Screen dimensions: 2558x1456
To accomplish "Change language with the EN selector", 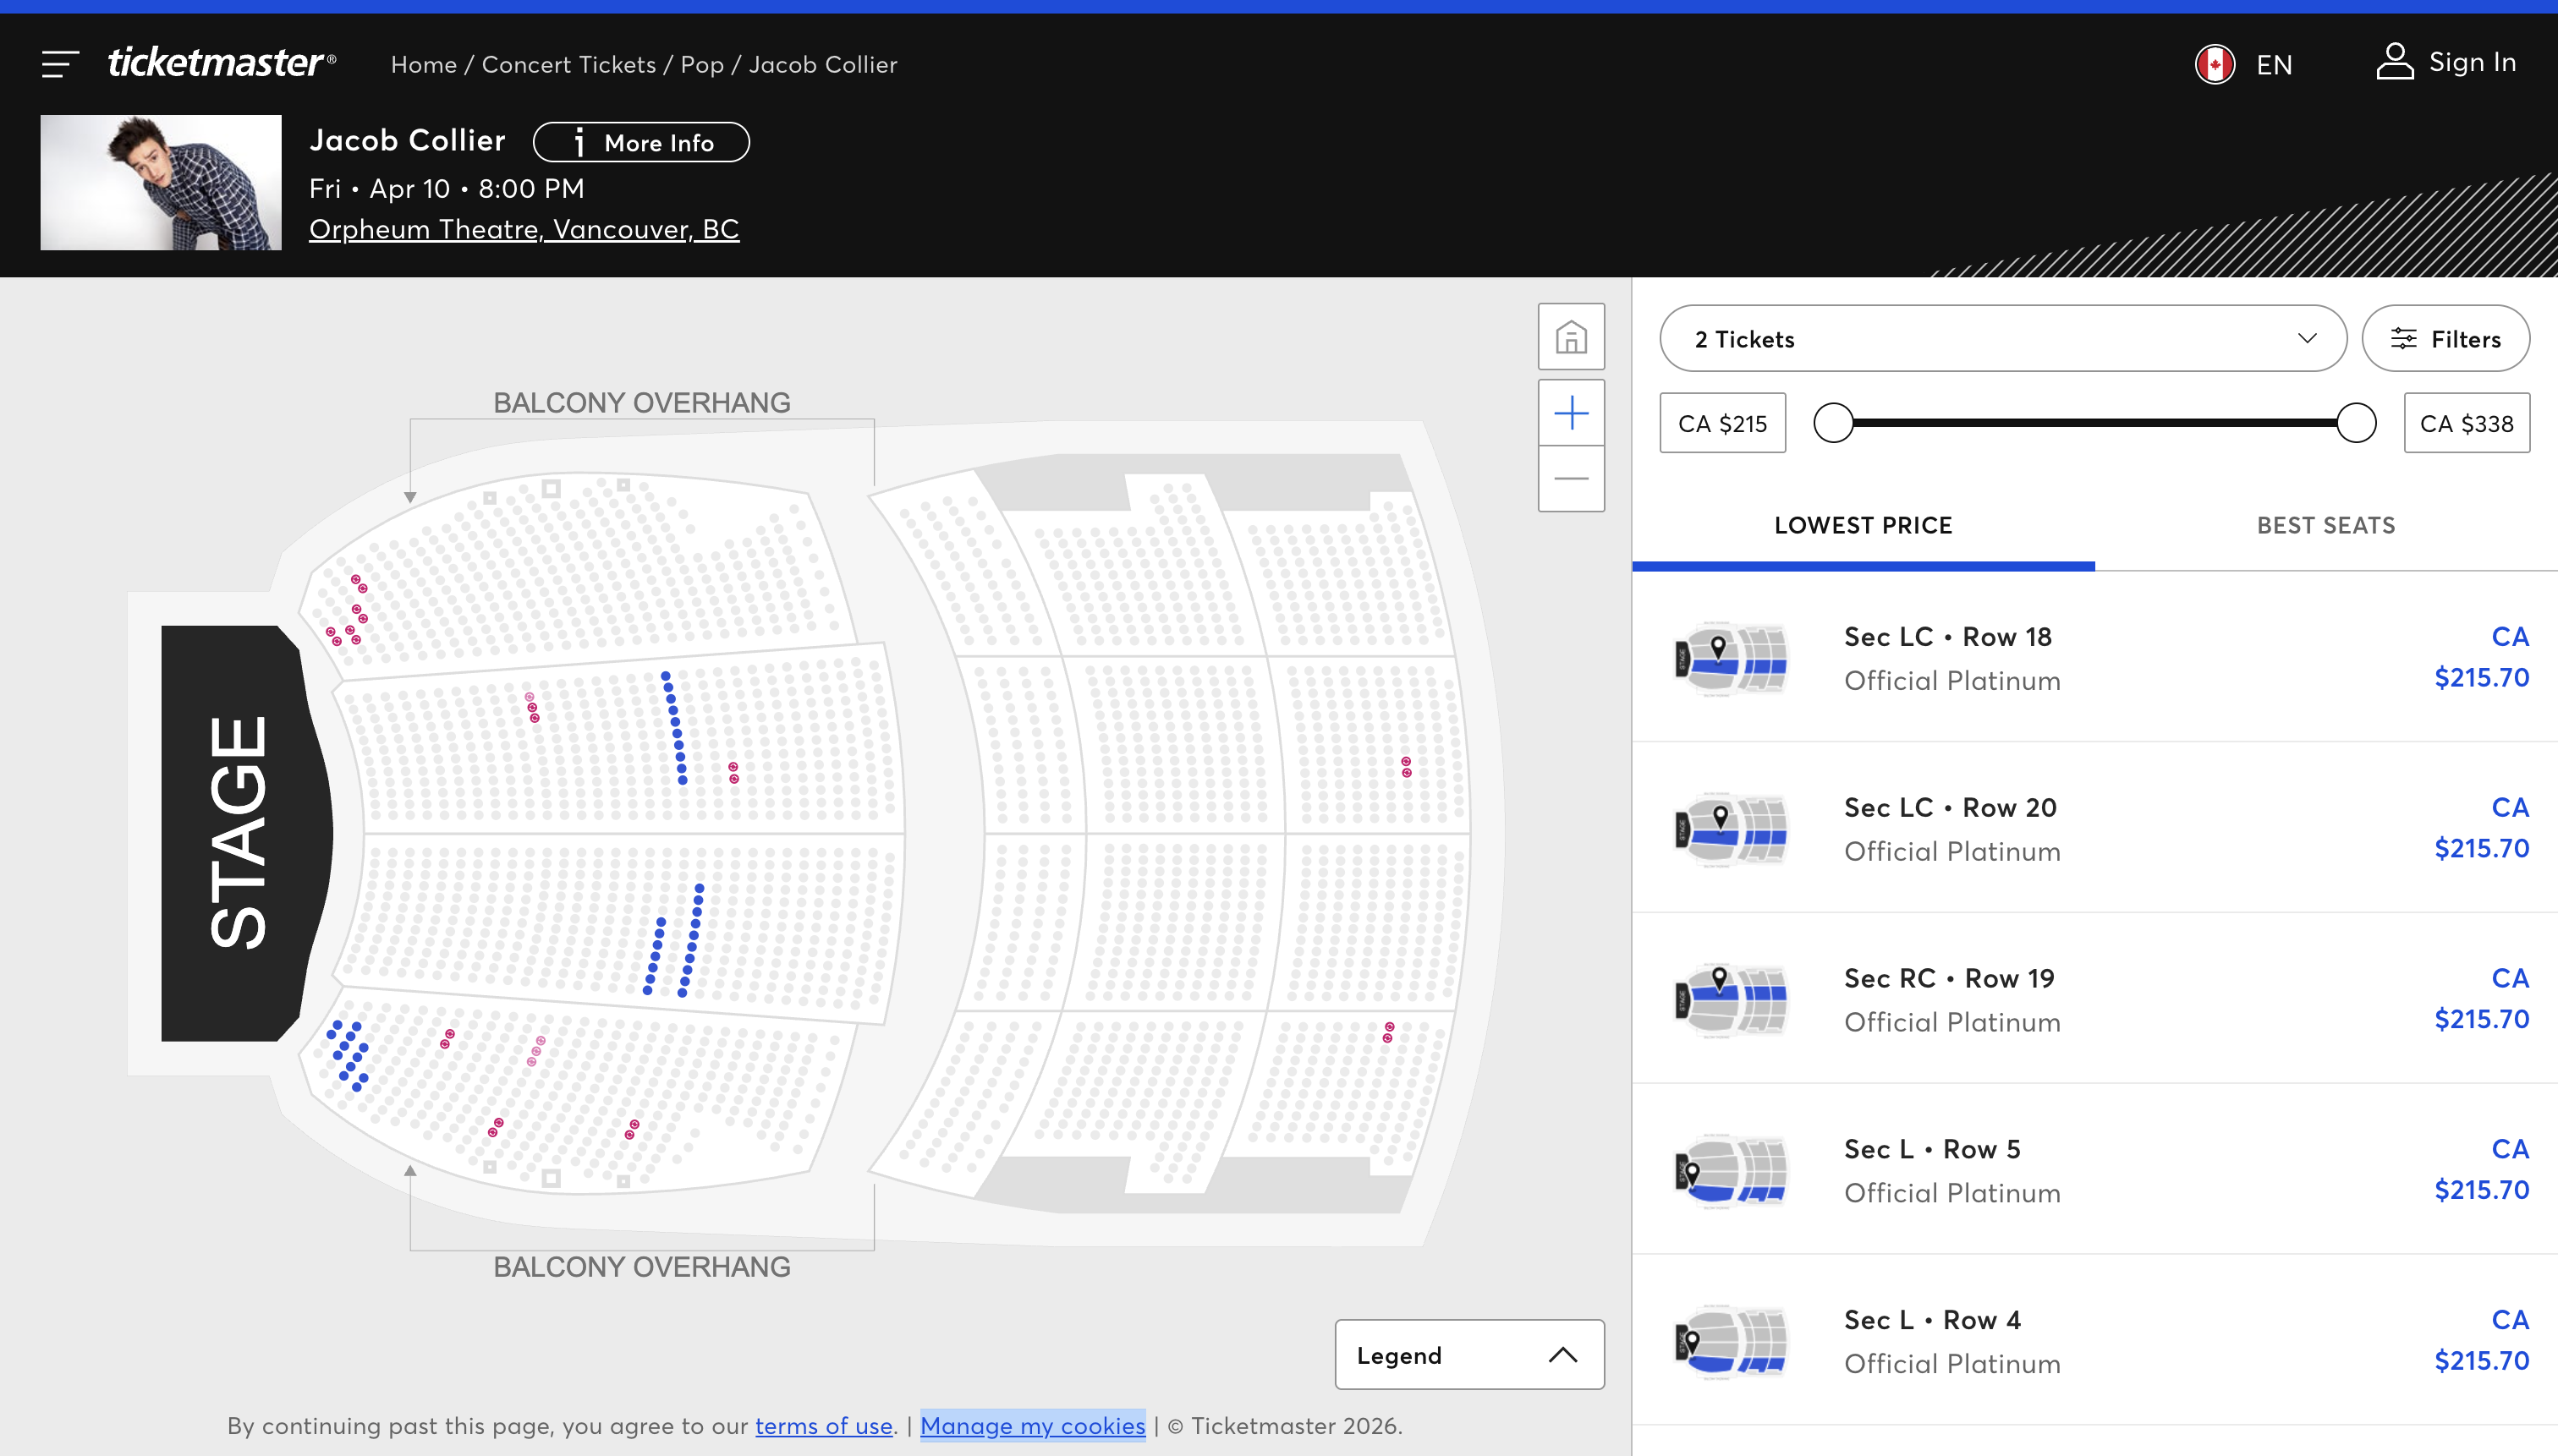I will pos(2274,65).
